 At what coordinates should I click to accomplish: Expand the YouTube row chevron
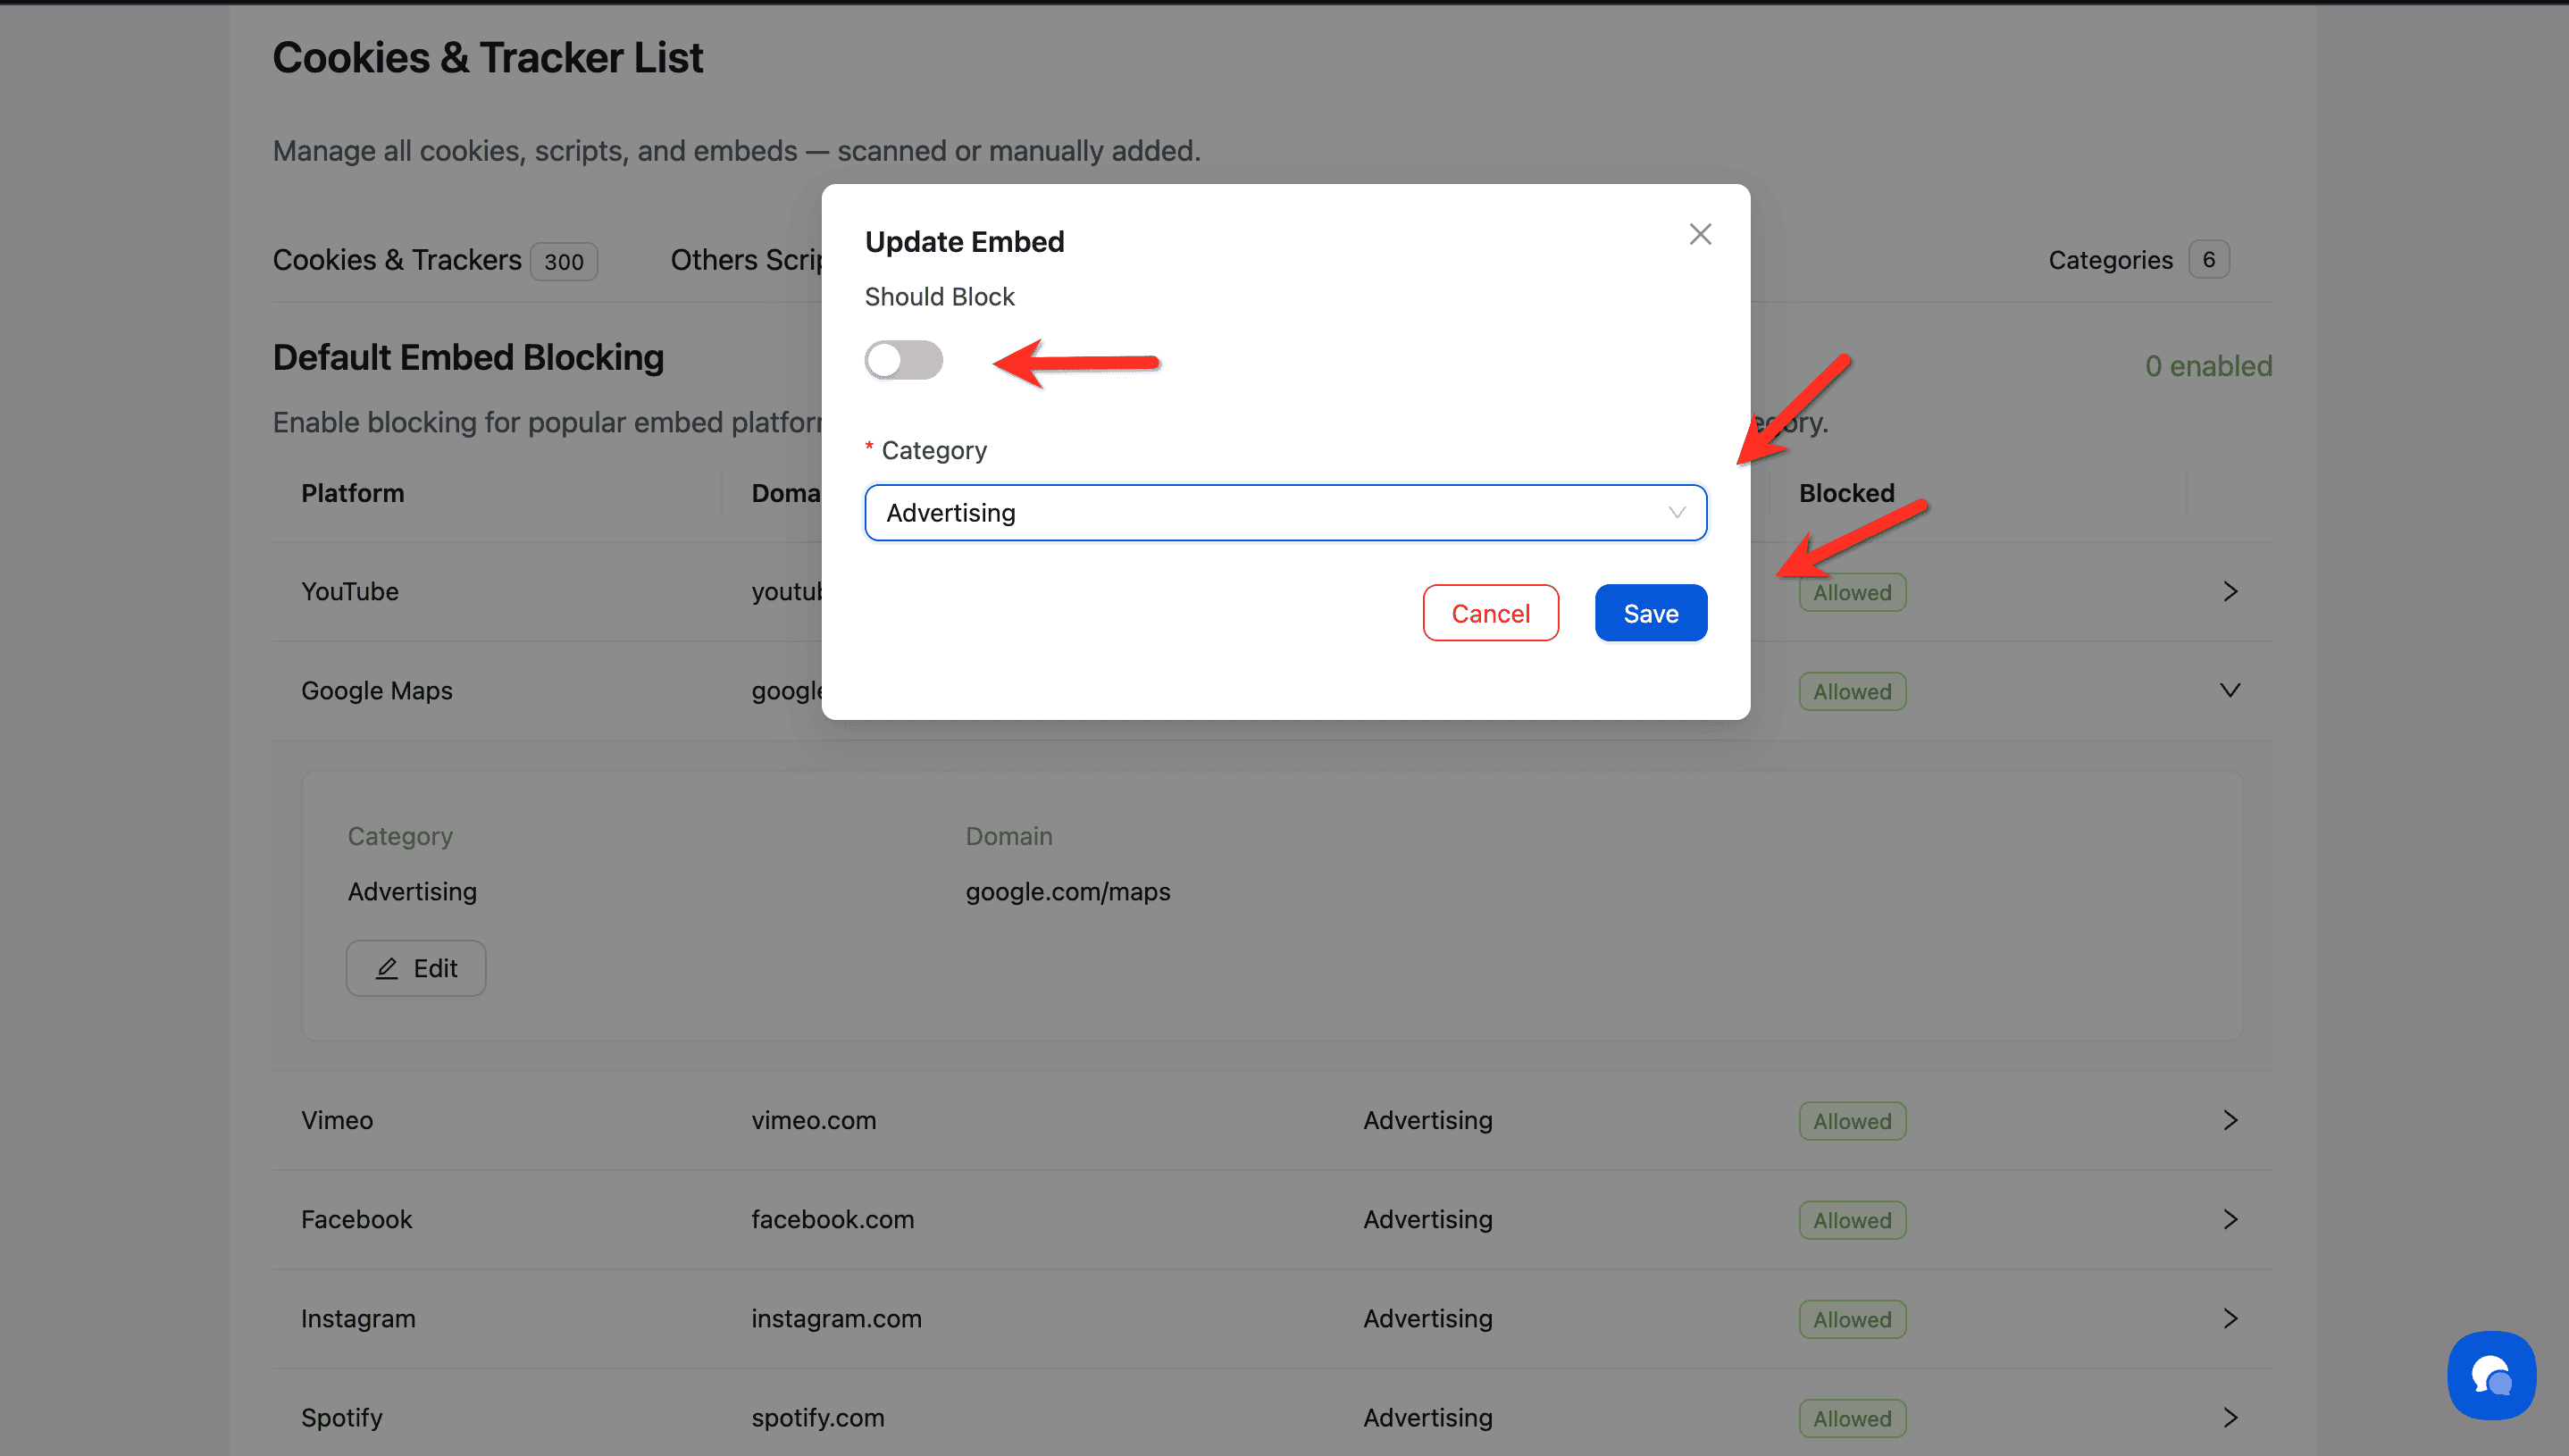tap(2229, 592)
